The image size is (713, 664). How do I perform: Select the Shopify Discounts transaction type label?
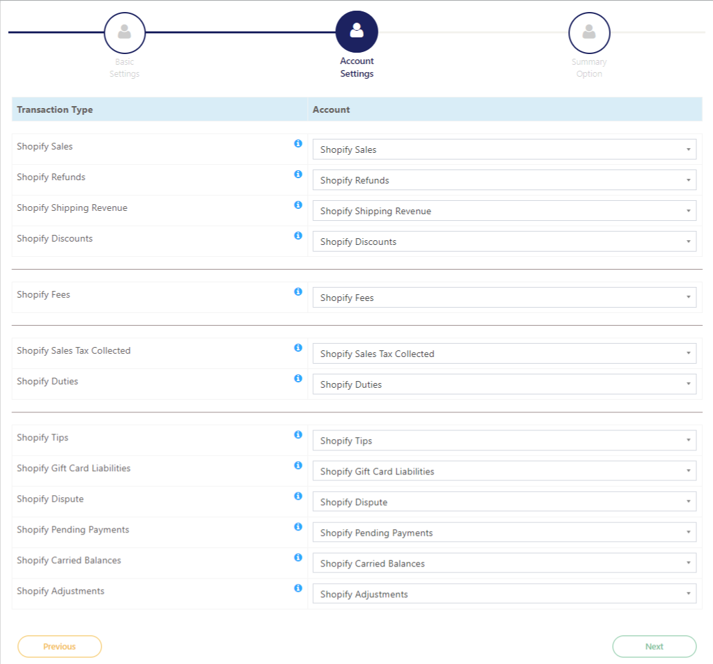55,239
